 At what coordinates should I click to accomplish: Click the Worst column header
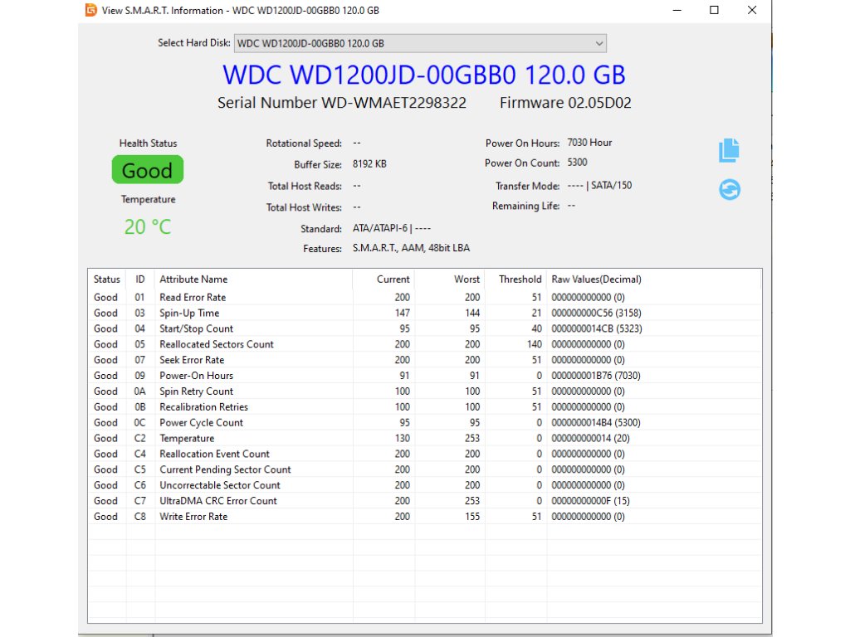click(467, 280)
